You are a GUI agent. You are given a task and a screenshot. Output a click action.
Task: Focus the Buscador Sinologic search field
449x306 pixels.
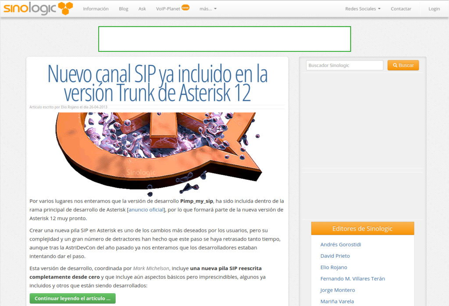[345, 65]
